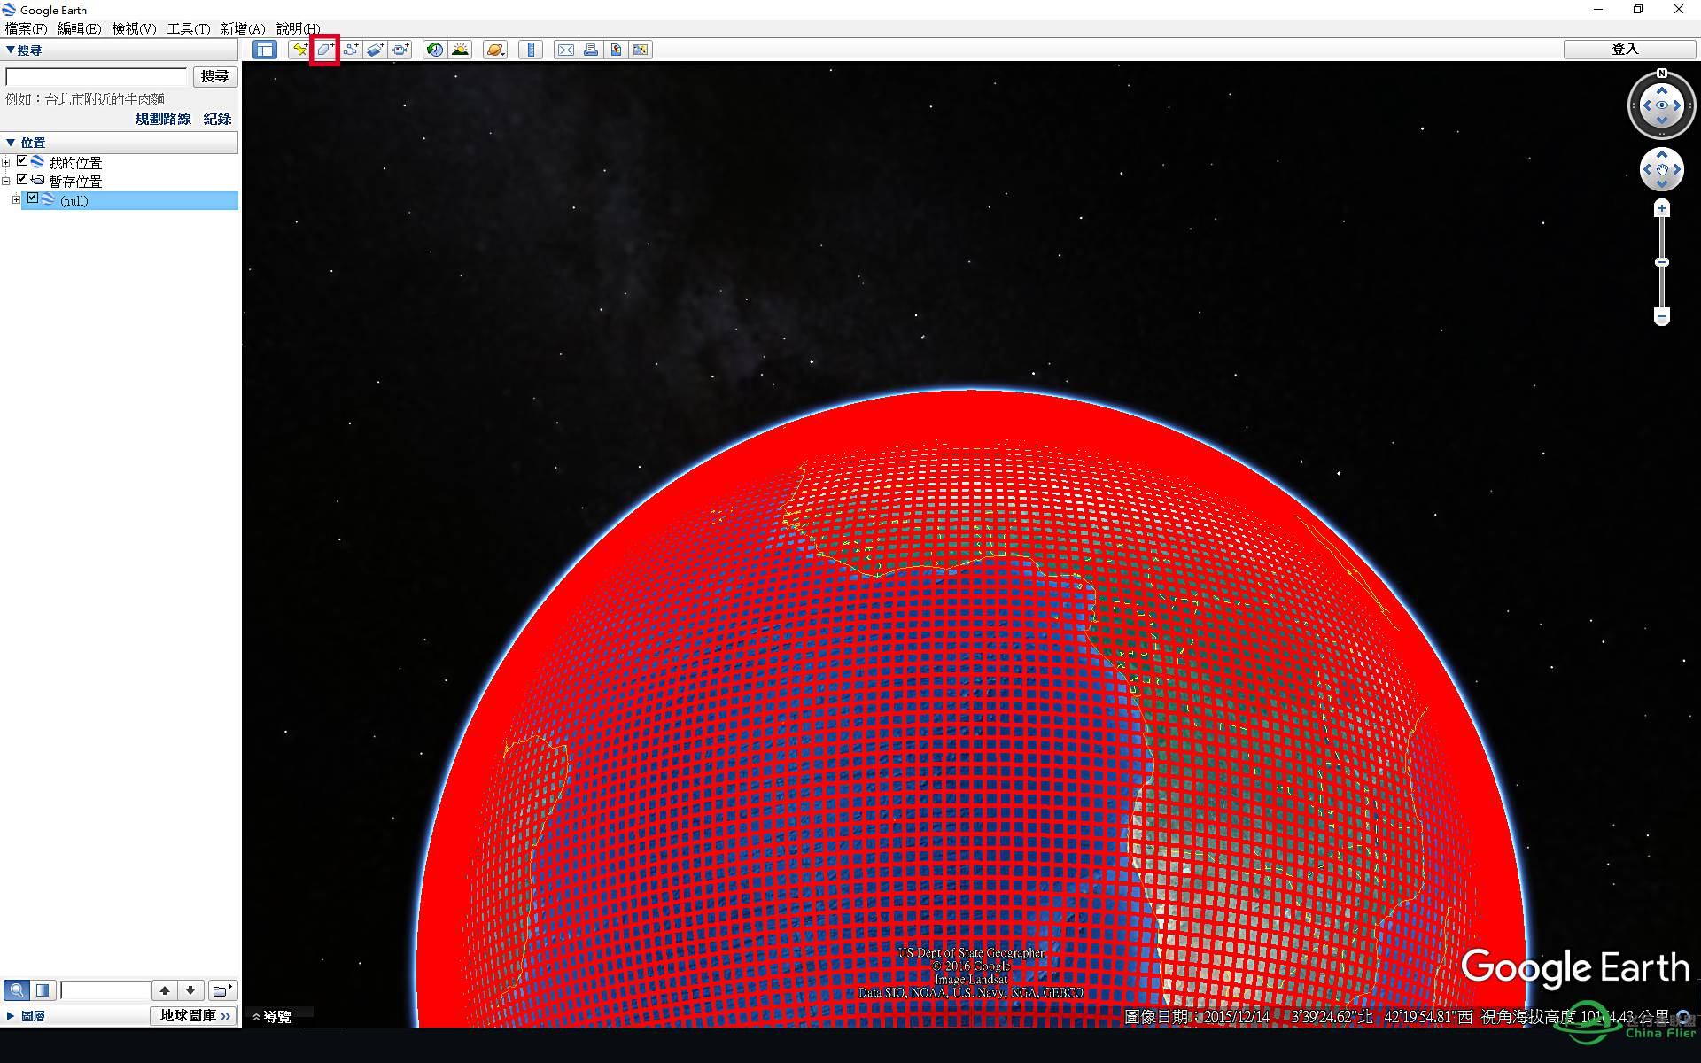Click the 地球圖庫 Earth Gallery button

tap(194, 1016)
